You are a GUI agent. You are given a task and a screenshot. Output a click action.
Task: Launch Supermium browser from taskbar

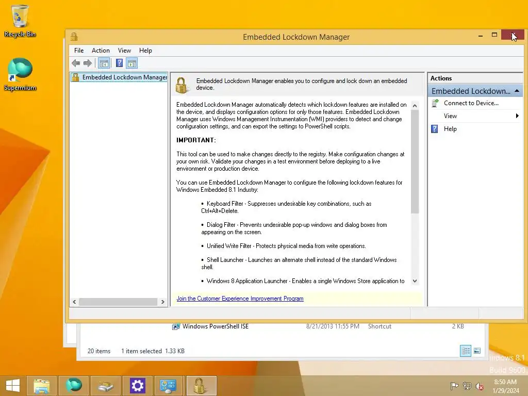74,386
